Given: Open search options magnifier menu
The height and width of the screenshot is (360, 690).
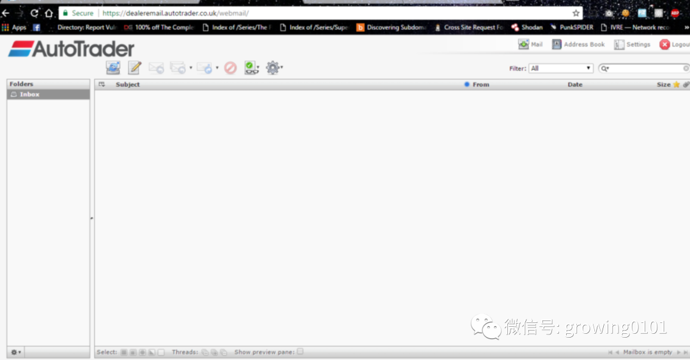Looking at the screenshot, I should 605,68.
